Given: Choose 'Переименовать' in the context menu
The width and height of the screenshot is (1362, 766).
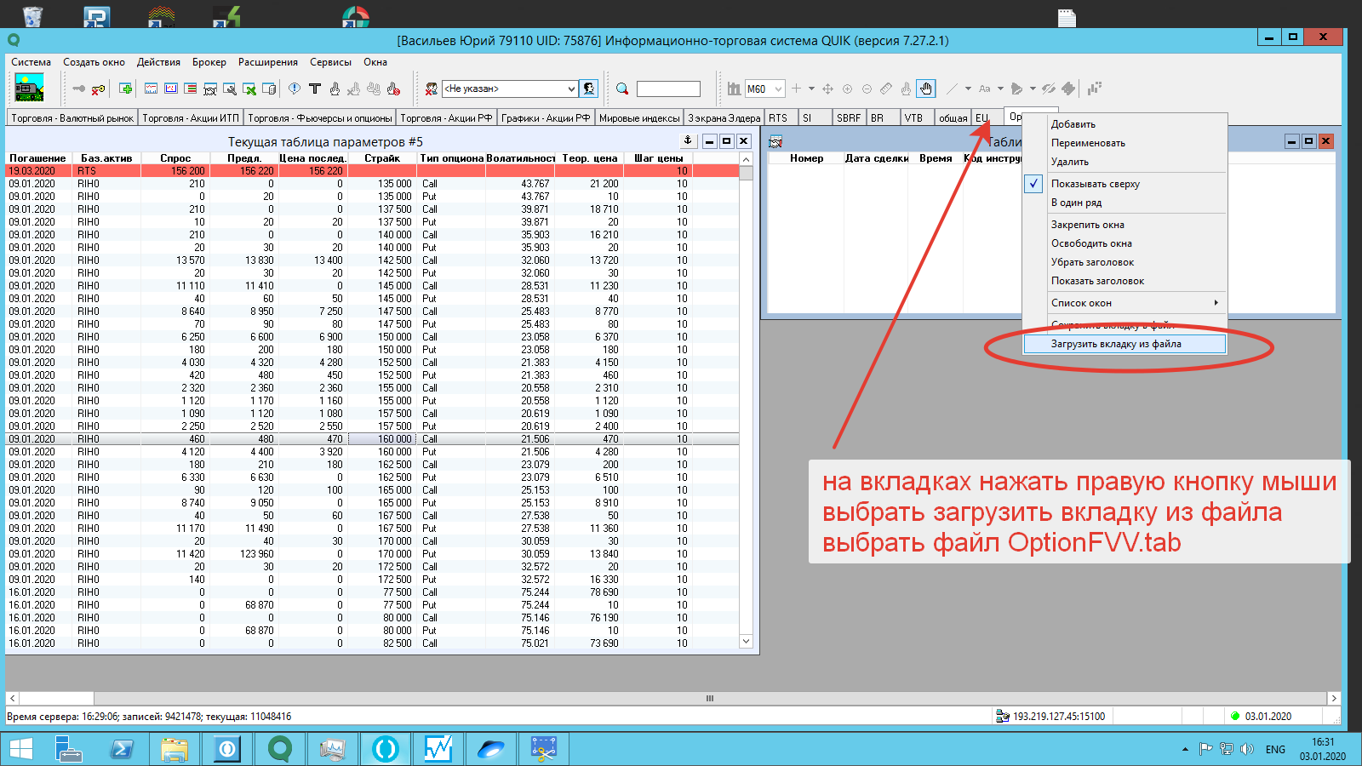Looking at the screenshot, I should pos(1125,143).
